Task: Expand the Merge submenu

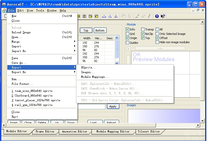Action: 42,42
